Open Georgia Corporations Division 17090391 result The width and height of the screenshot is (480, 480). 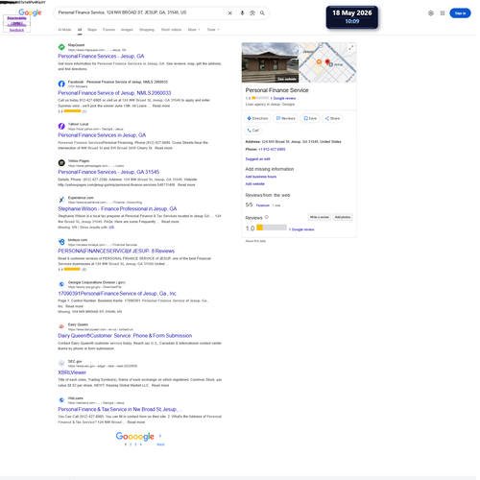coord(117,294)
